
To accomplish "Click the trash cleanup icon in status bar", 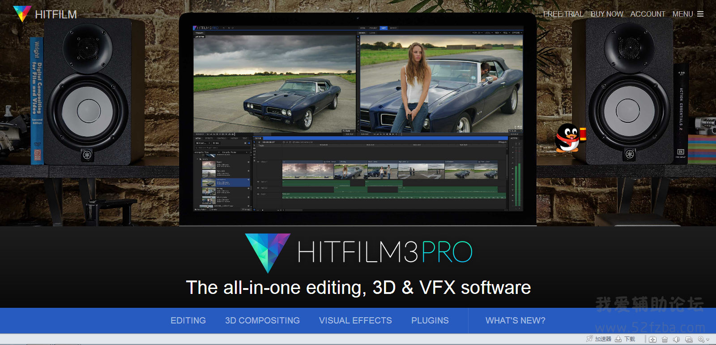I will 665,340.
